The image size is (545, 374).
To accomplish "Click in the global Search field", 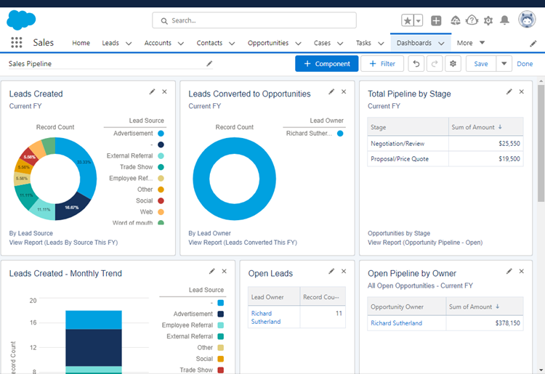I will (x=254, y=20).
